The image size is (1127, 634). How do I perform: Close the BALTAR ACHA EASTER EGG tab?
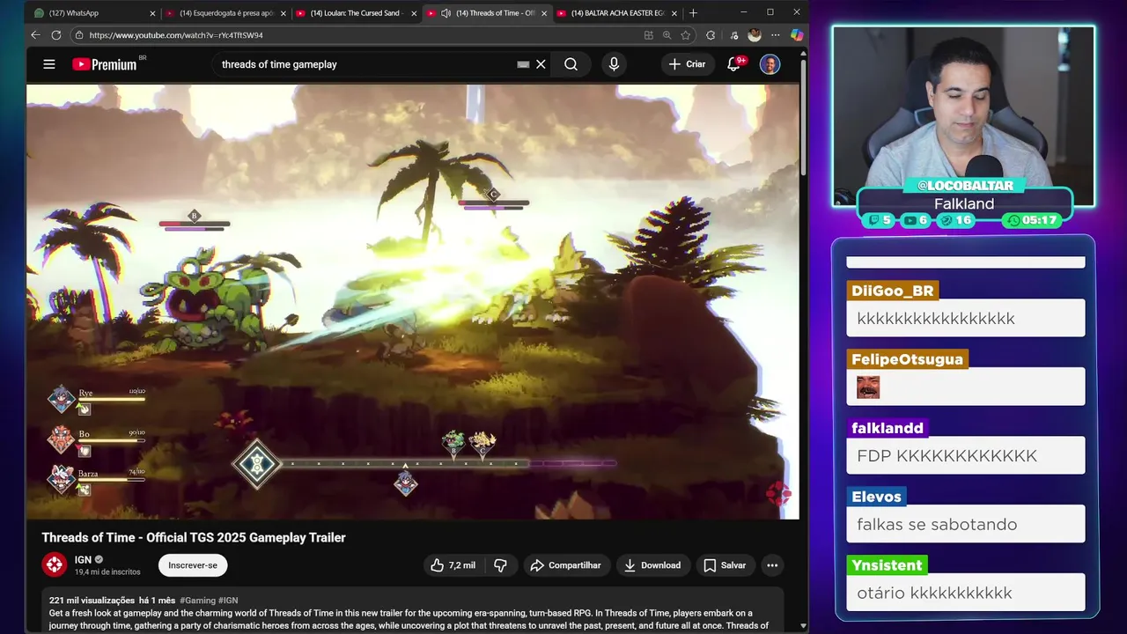coord(674,13)
